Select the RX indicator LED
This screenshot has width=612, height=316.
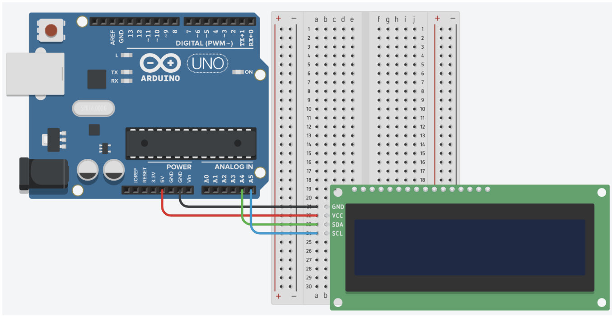[x=127, y=81]
